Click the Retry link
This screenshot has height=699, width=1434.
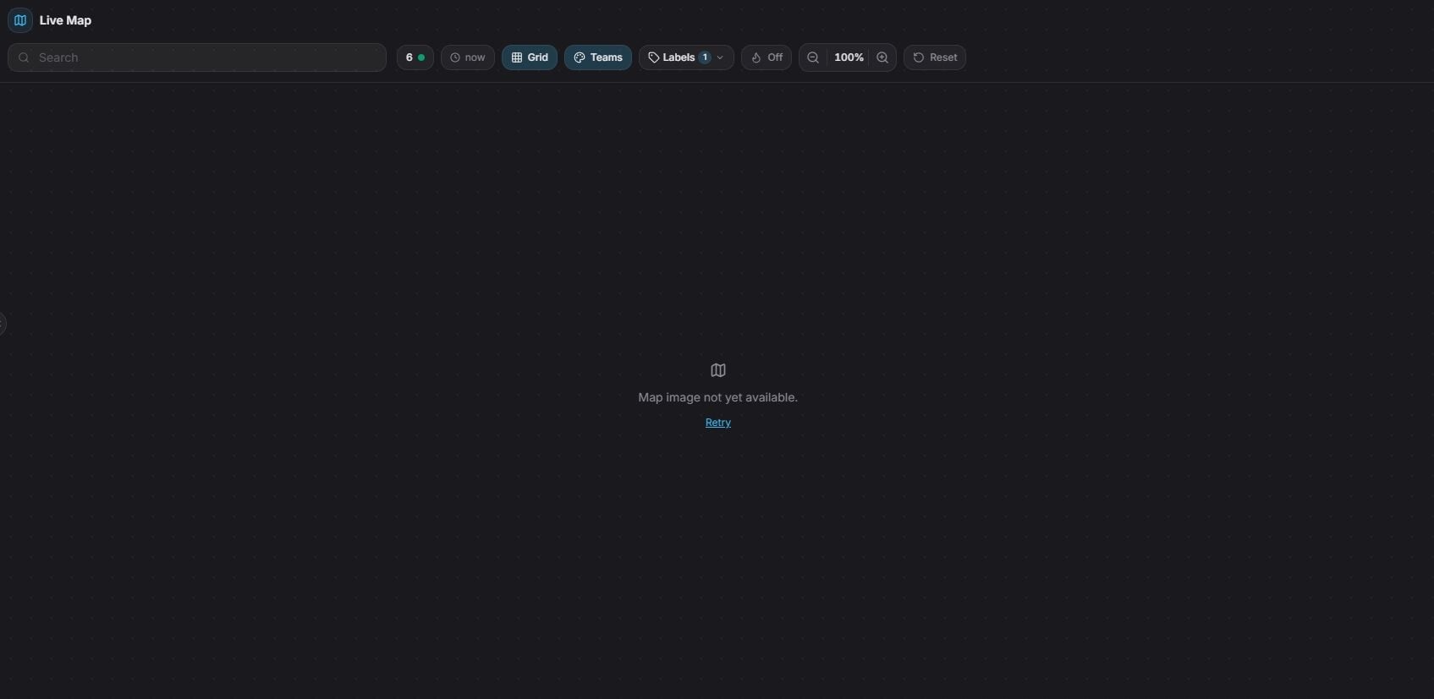tap(718, 423)
